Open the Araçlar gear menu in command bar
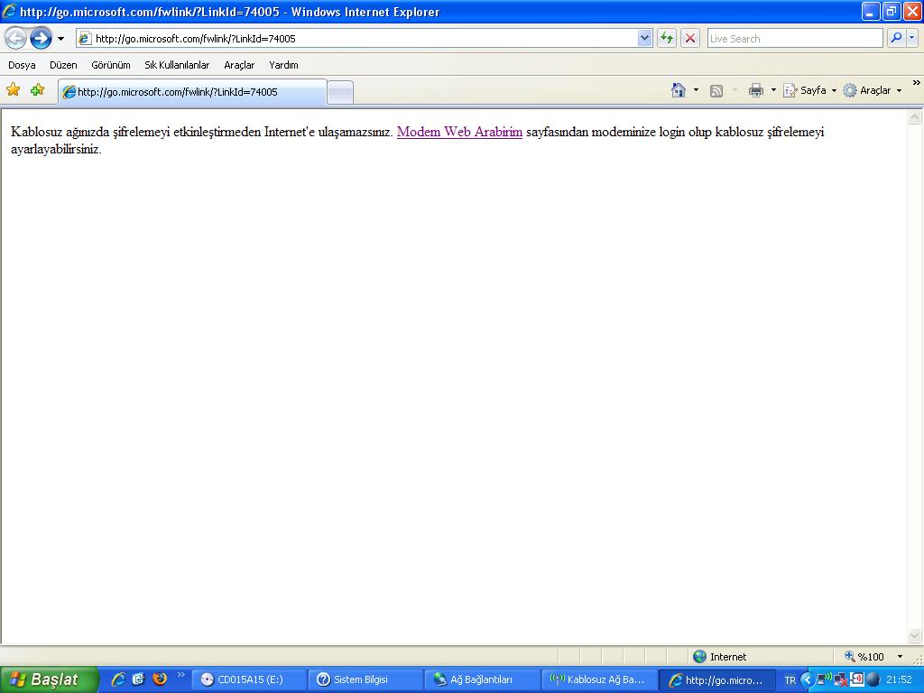 873,90
